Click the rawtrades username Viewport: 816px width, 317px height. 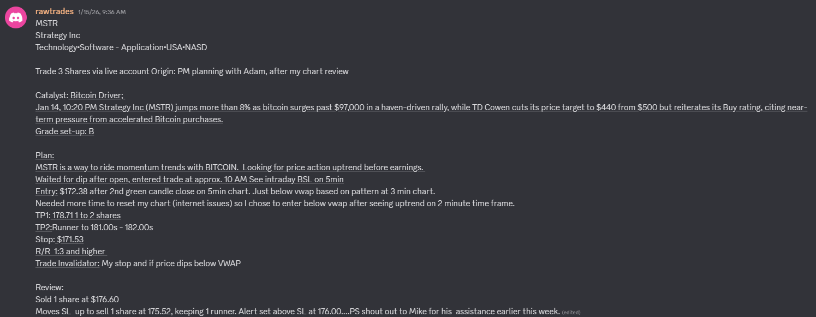[55, 11]
